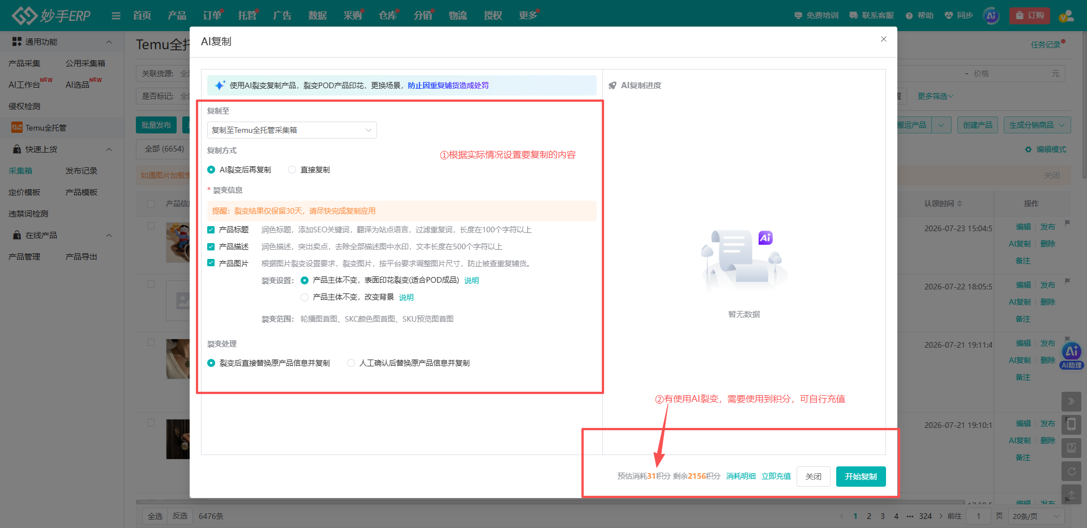Collapse the 快速上货 sidebar section

point(109,149)
